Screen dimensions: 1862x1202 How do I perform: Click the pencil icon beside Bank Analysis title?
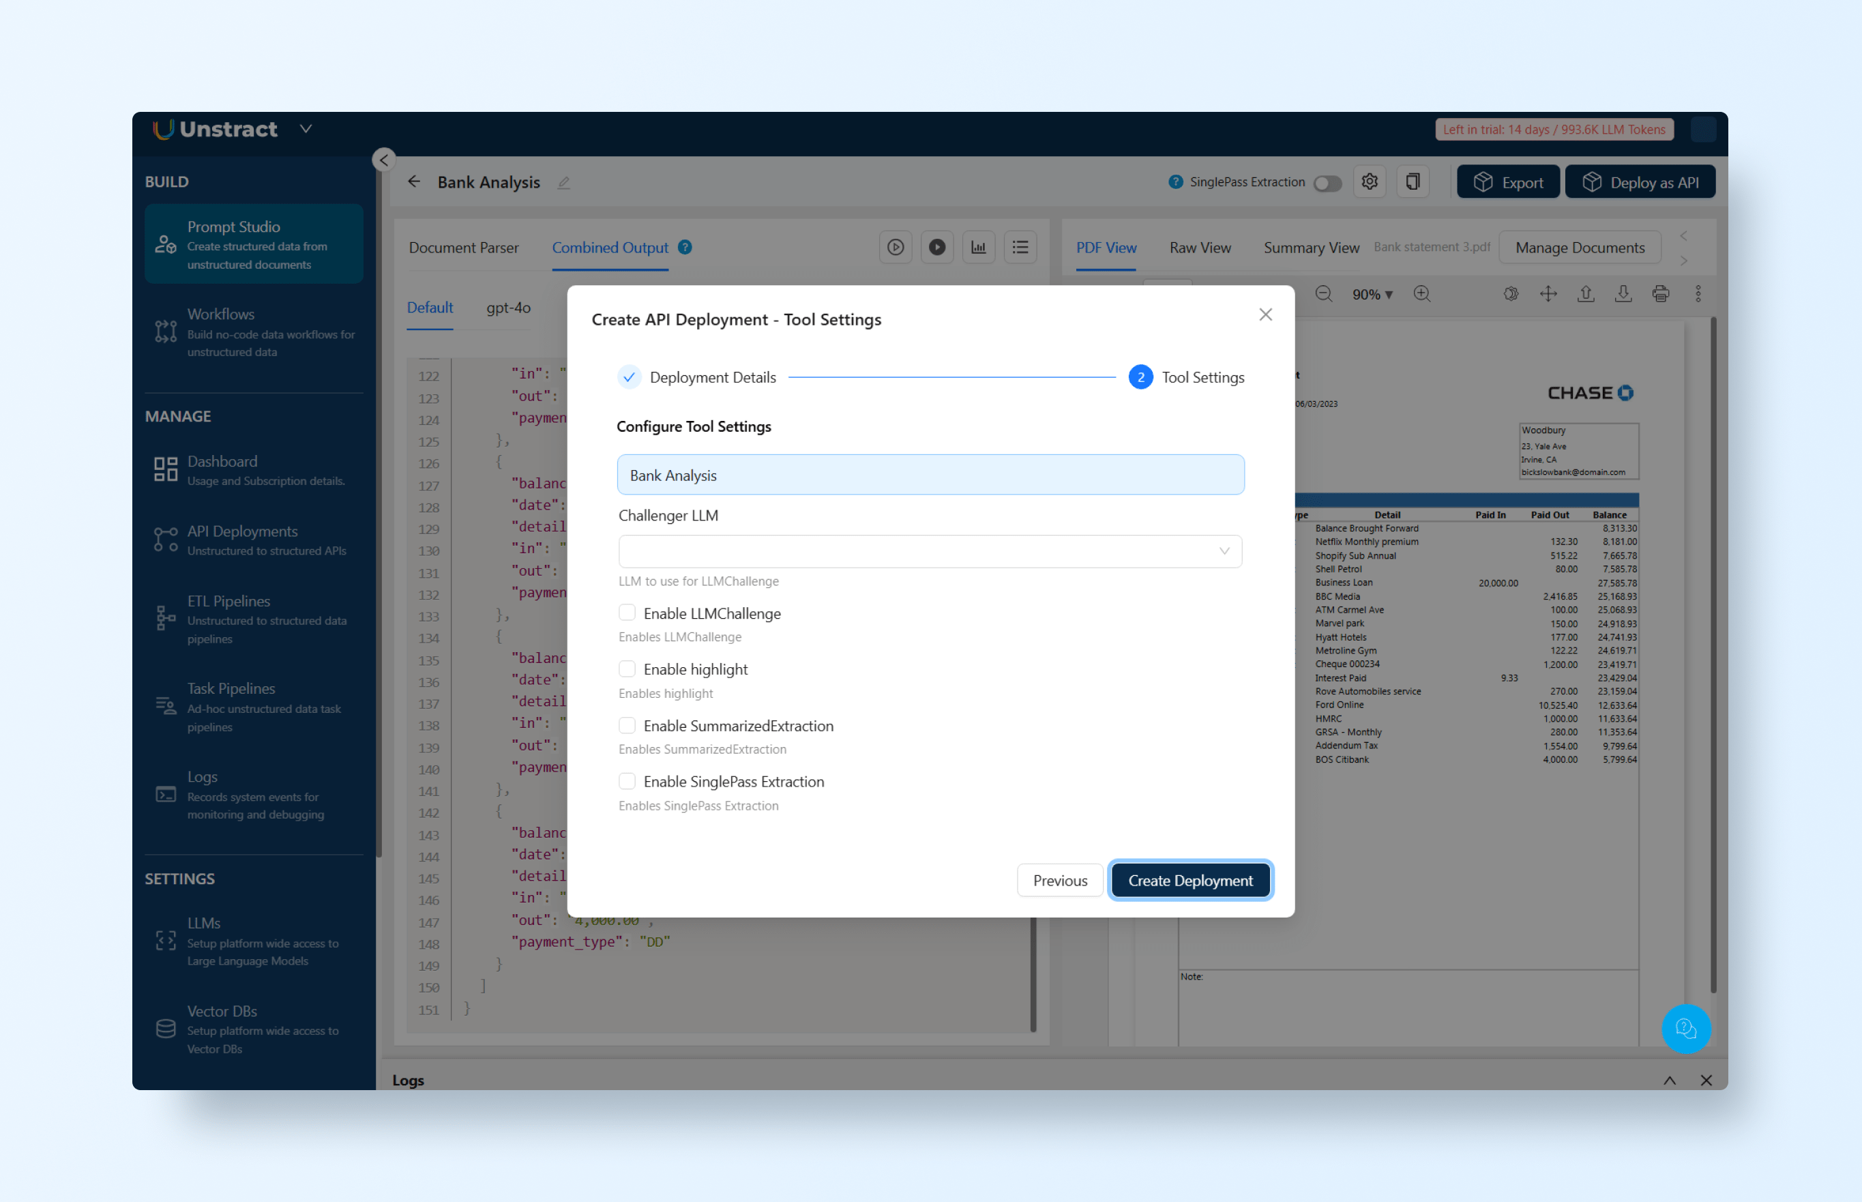(563, 183)
